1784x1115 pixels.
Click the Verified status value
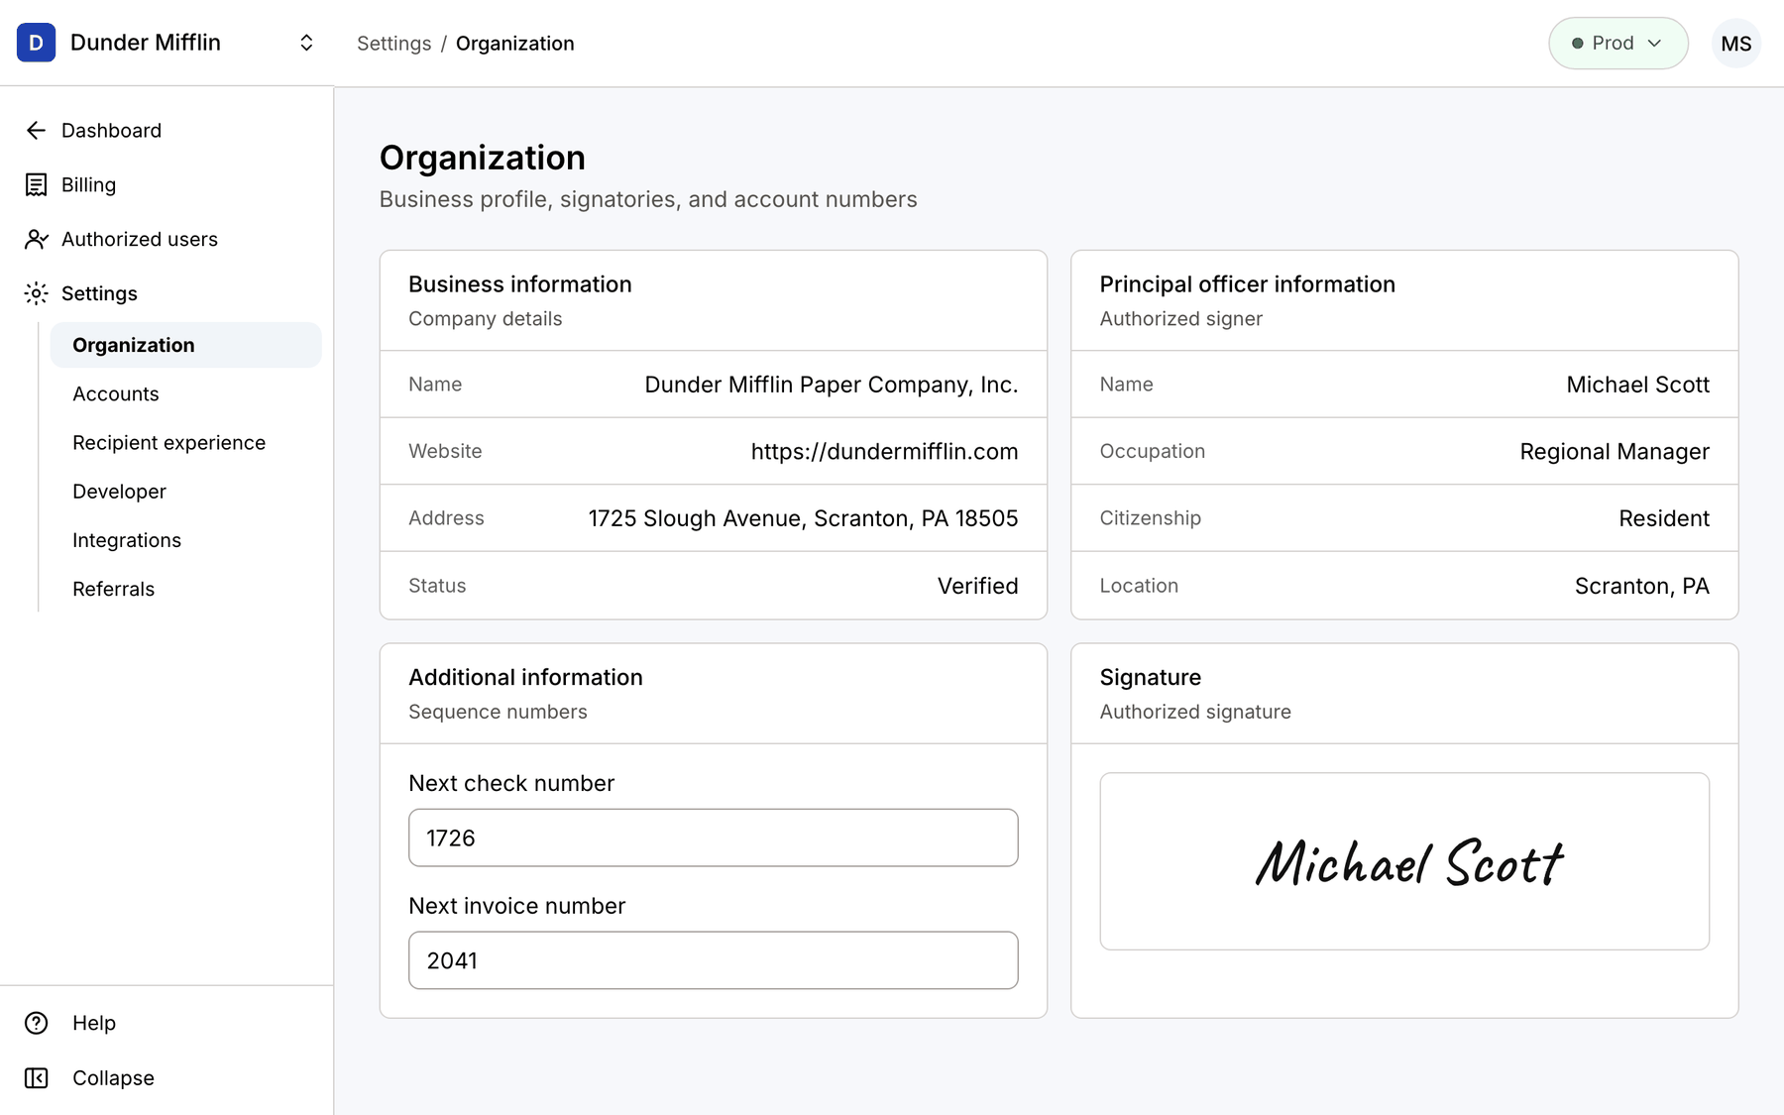pyautogui.click(x=978, y=586)
